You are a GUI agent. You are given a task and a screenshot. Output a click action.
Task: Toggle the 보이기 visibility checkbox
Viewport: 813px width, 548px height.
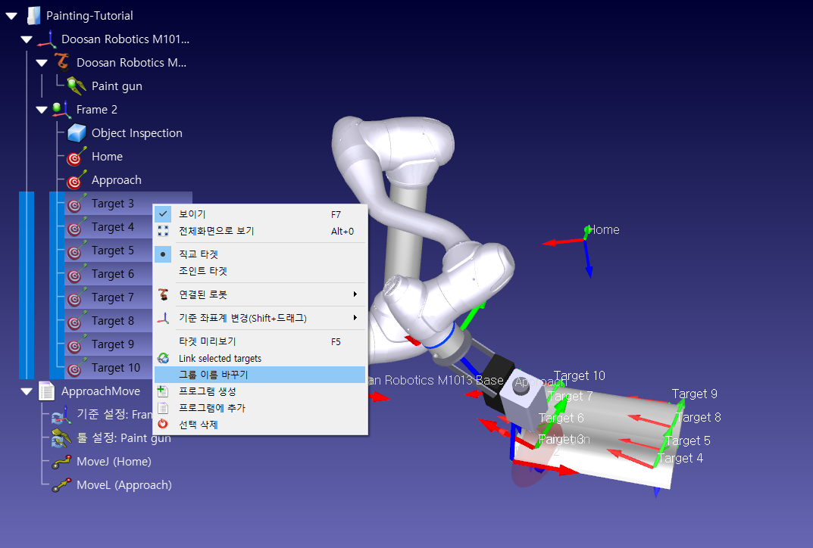click(x=163, y=214)
